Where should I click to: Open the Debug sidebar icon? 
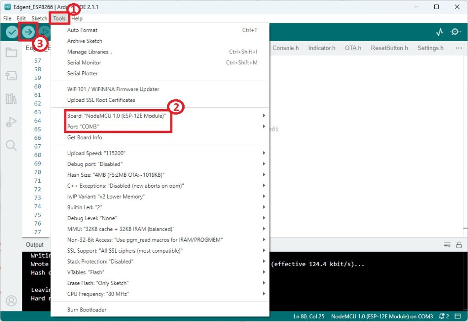(x=11, y=122)
